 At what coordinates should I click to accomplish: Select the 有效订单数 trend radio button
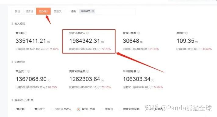point(78,109)
